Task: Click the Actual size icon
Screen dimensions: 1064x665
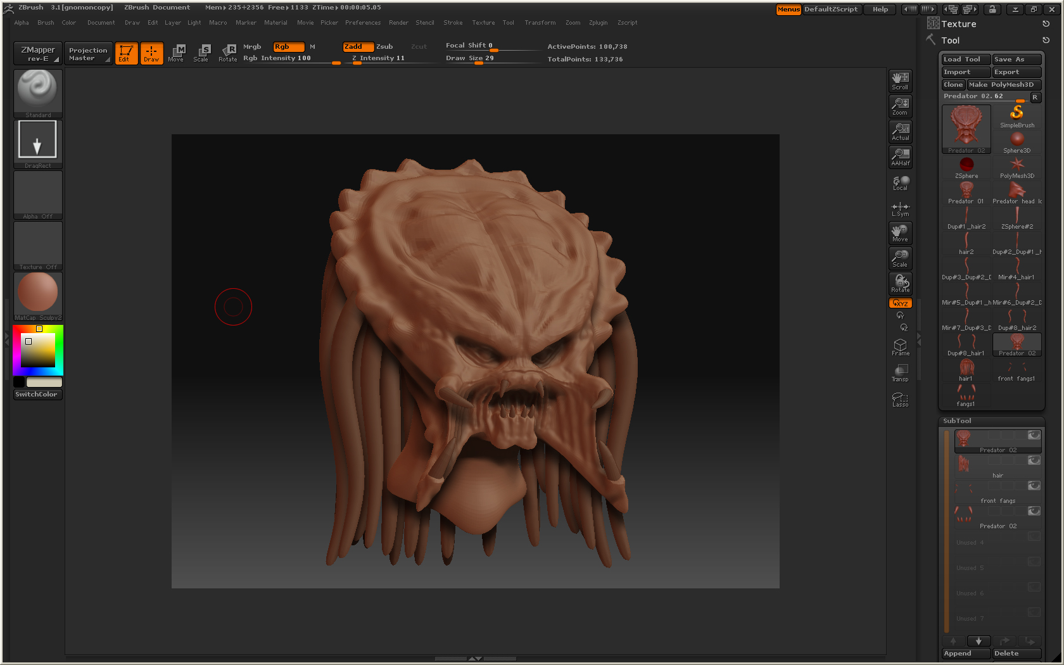Action: coord(900,132)
